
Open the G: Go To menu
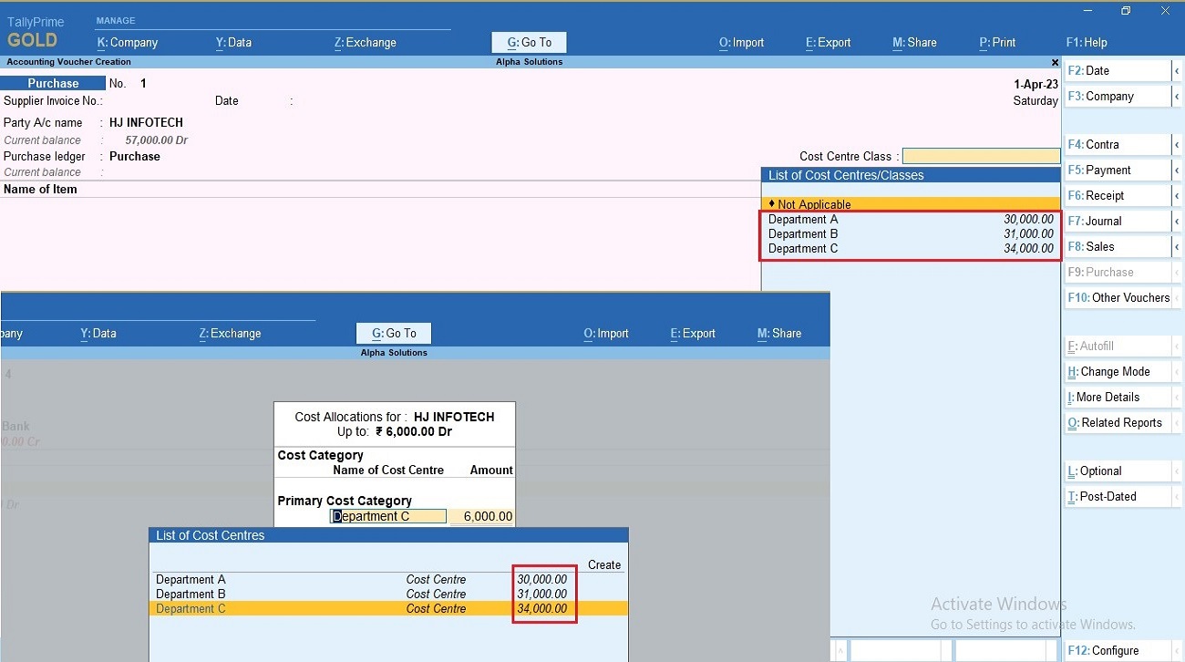(529, 42)
